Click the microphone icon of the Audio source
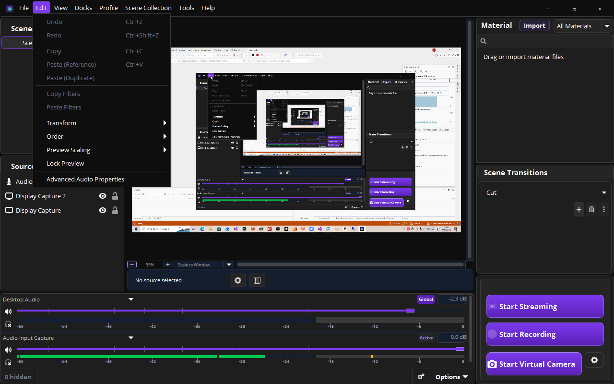This screenshot has width=614, height=384. point(9,181)
